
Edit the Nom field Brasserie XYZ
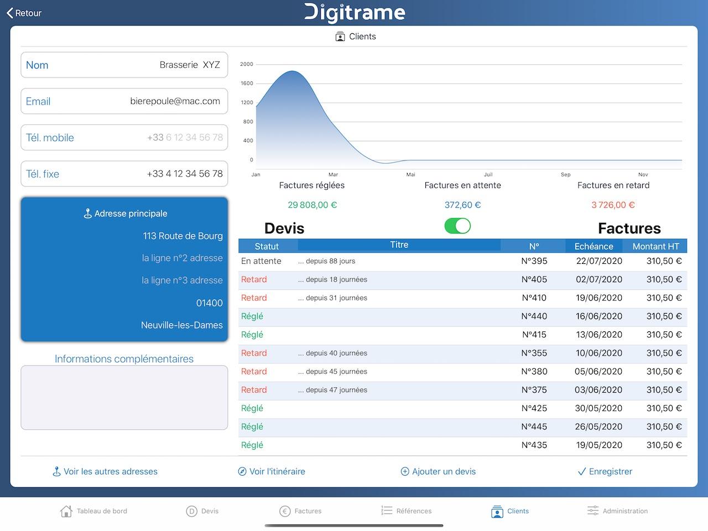124,65
